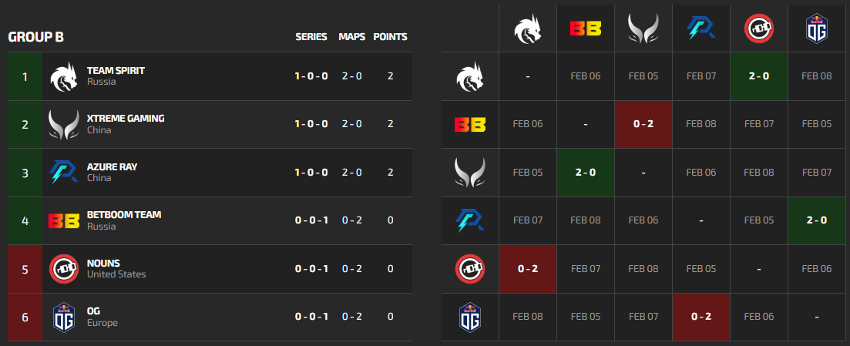Open BETBOOM TEAM team name link
Image resolution: width=850 pixels, height=346 pixels.
124,215
